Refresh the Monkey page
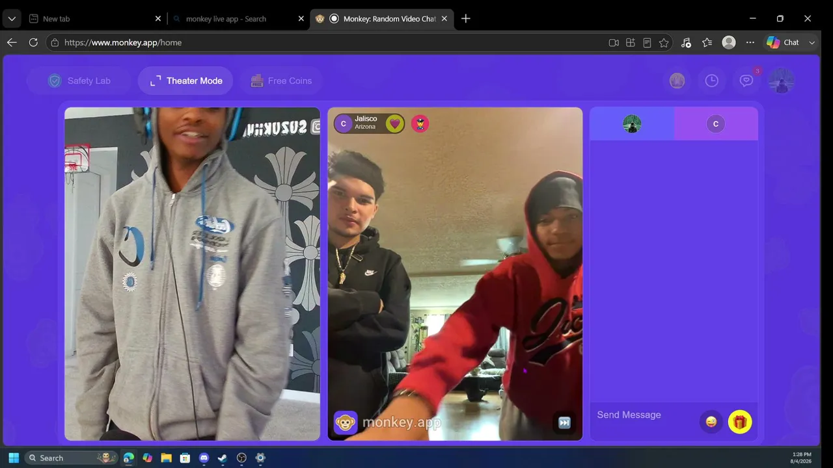Screen dimensions: 833x468 pos(33,42)
